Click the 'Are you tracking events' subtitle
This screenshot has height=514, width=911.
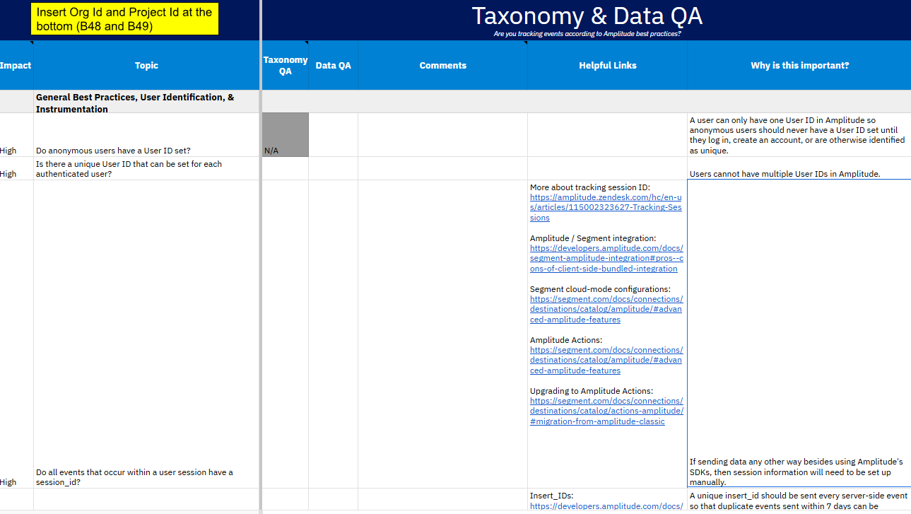point(587,33)
